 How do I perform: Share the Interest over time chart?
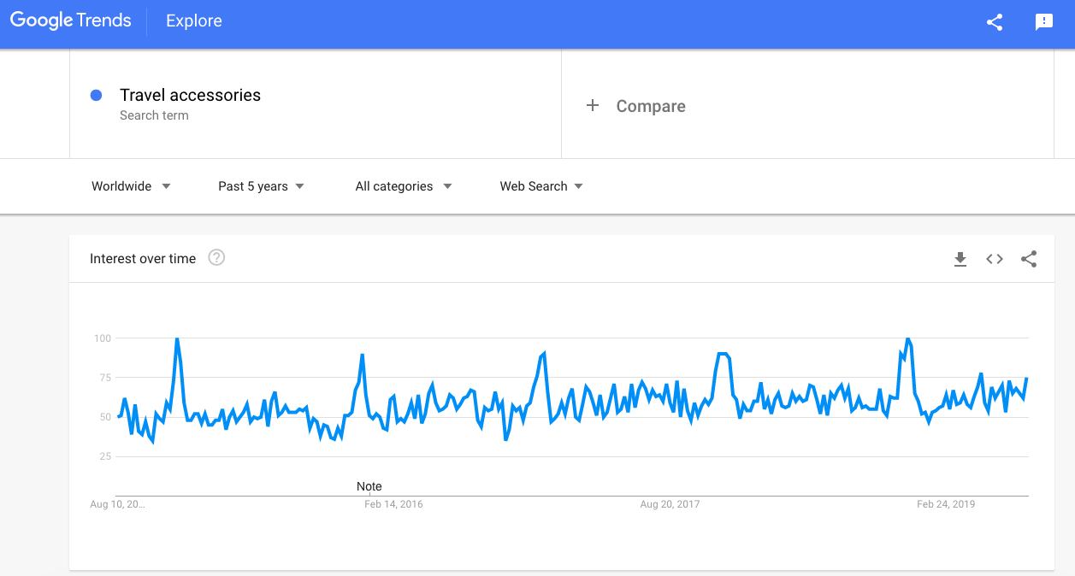[x=1029, y=259]
